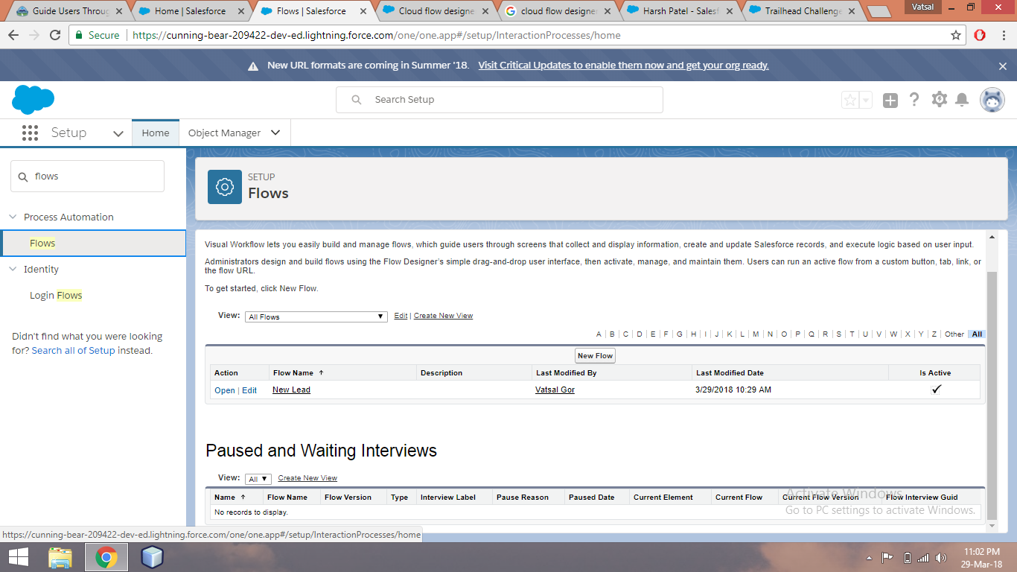Click the volume speaker icon in system tray
This screenshot has height=572, width=1017.
coord(942,557)
